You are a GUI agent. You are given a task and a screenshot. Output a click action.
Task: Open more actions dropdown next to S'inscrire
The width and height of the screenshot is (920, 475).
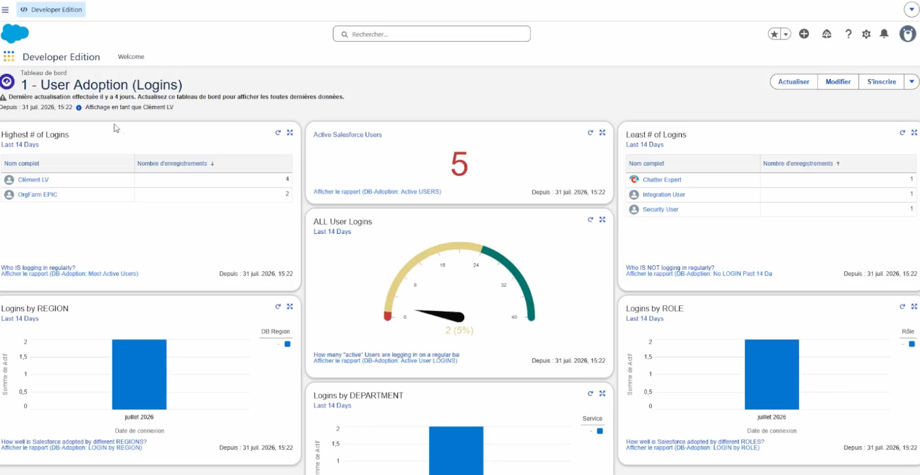point(911,82)
